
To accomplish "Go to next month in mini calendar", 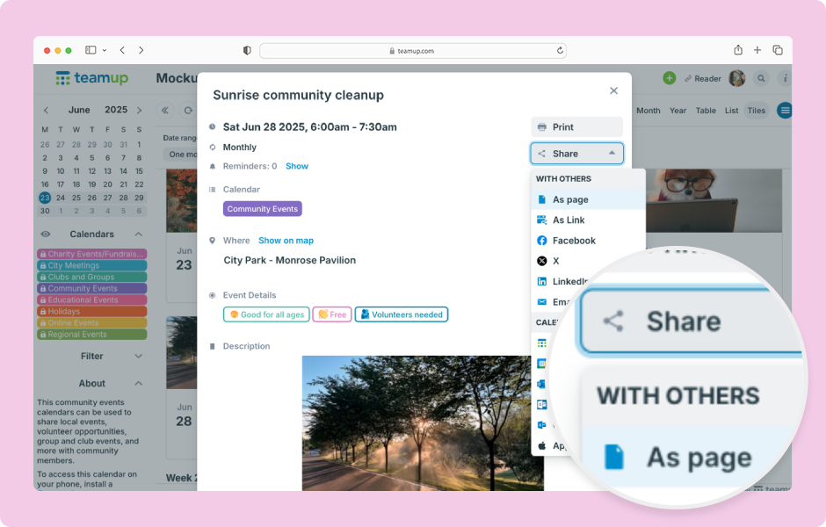I will pyautogui.click(x=139, y=110).
